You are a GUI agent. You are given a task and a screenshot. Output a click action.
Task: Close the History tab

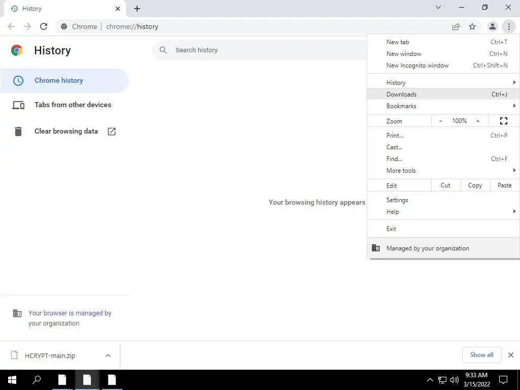[118, 9]
